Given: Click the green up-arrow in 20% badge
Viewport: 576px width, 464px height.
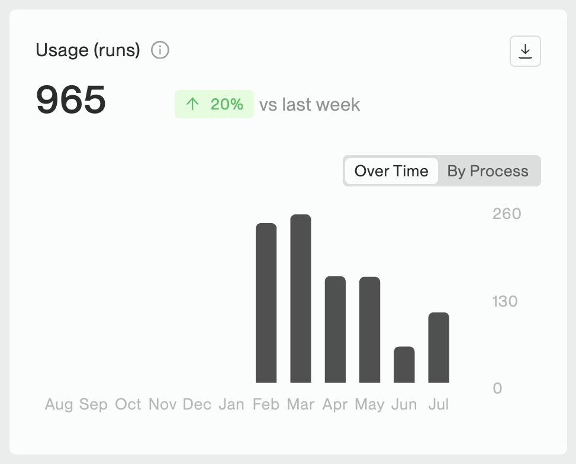Looking at the screenshot, I should point(192,104).
